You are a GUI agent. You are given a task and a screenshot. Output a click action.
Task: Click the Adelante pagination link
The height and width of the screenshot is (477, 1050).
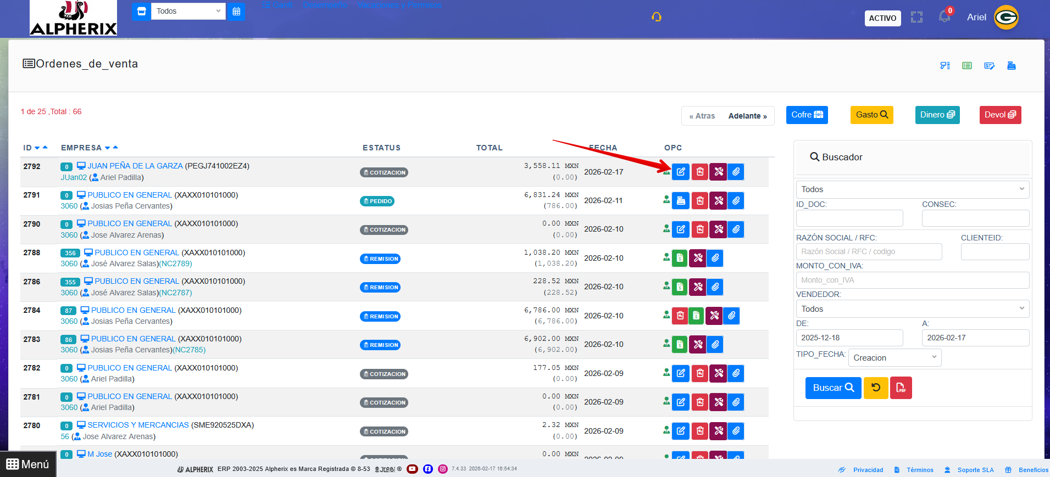tap(747, 116)
